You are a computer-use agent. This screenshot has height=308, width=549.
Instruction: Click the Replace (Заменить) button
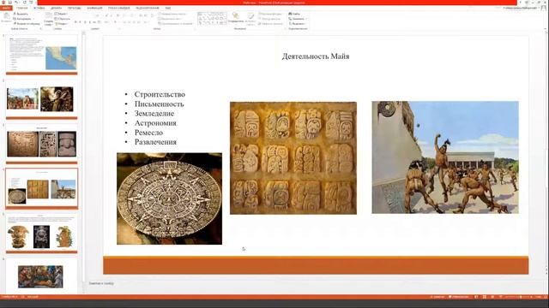pyautogui.click(x=297, y=19)
